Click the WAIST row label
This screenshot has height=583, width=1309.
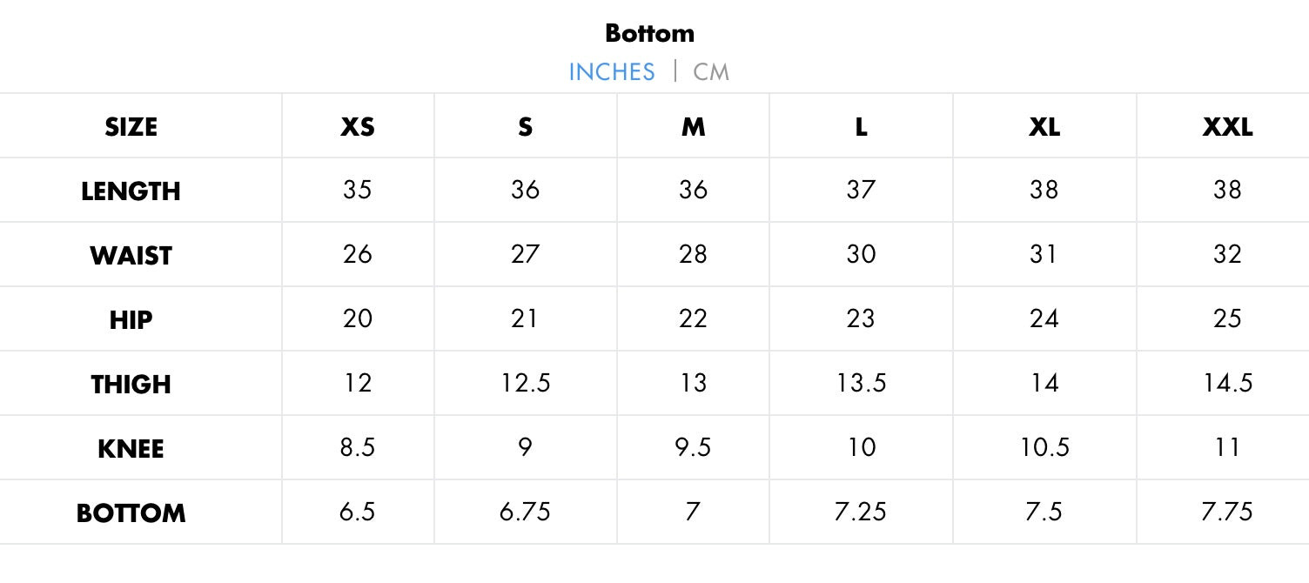(x=131, y=256)
